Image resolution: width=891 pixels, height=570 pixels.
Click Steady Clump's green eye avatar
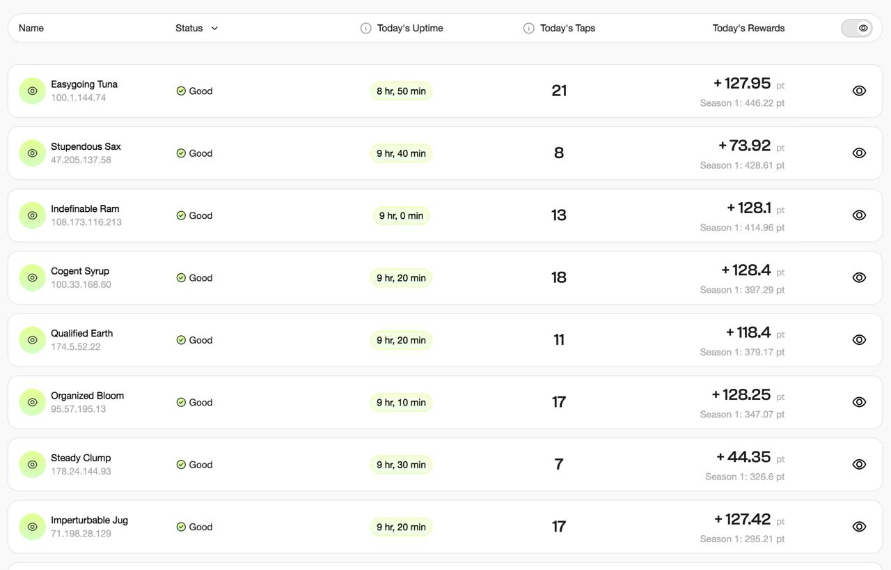click(32, 465)
